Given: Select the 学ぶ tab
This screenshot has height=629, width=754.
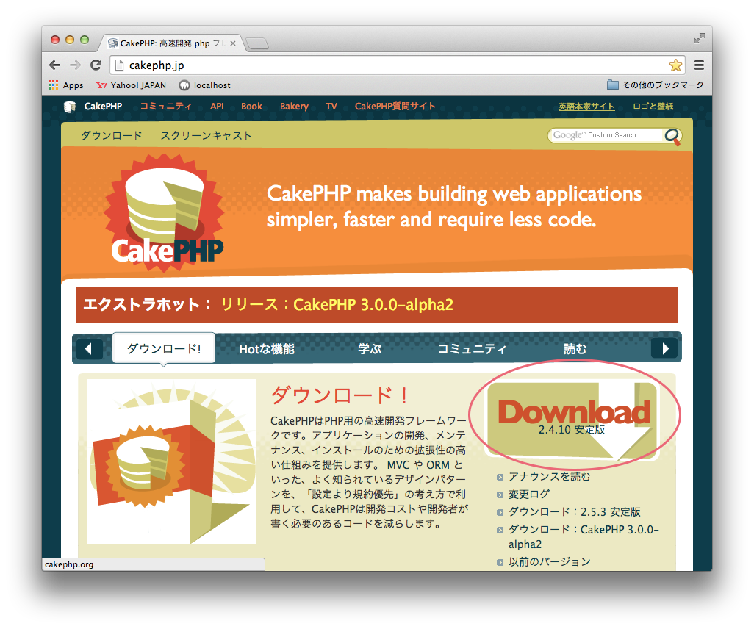Looking at the screenshot, I should [370, 348].
